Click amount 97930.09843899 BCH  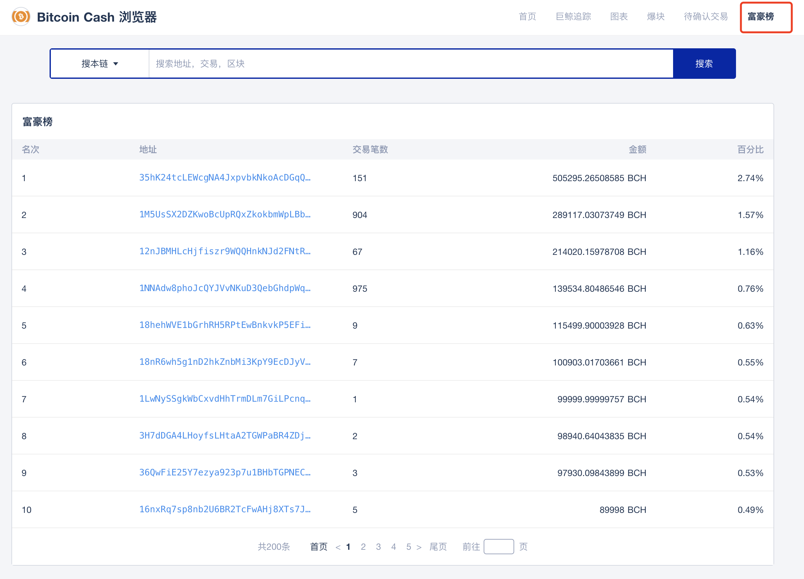(602, 473)
